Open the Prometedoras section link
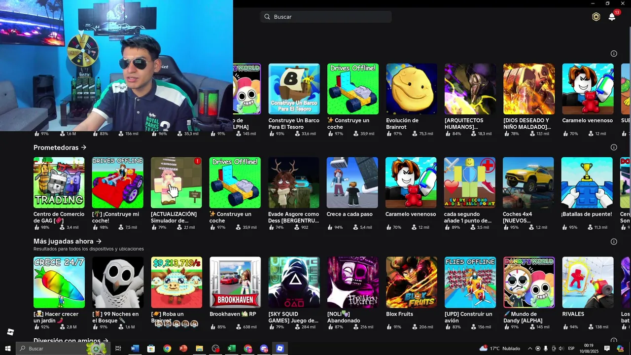Screen dimensions: 631x355 60,147
